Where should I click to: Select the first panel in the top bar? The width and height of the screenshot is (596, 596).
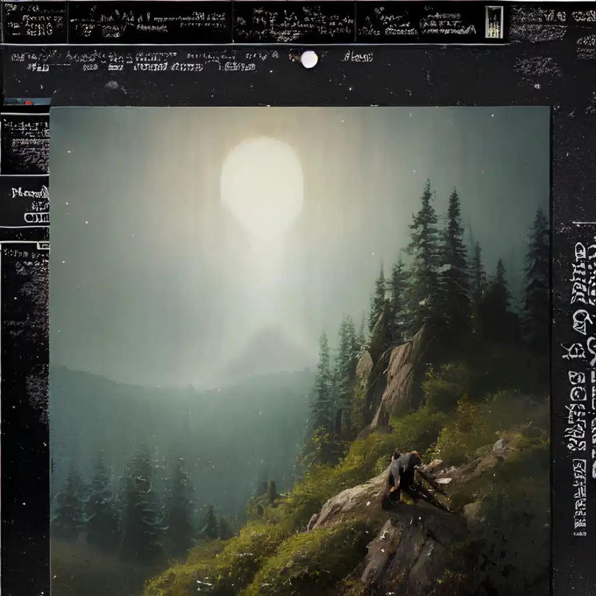34,22
